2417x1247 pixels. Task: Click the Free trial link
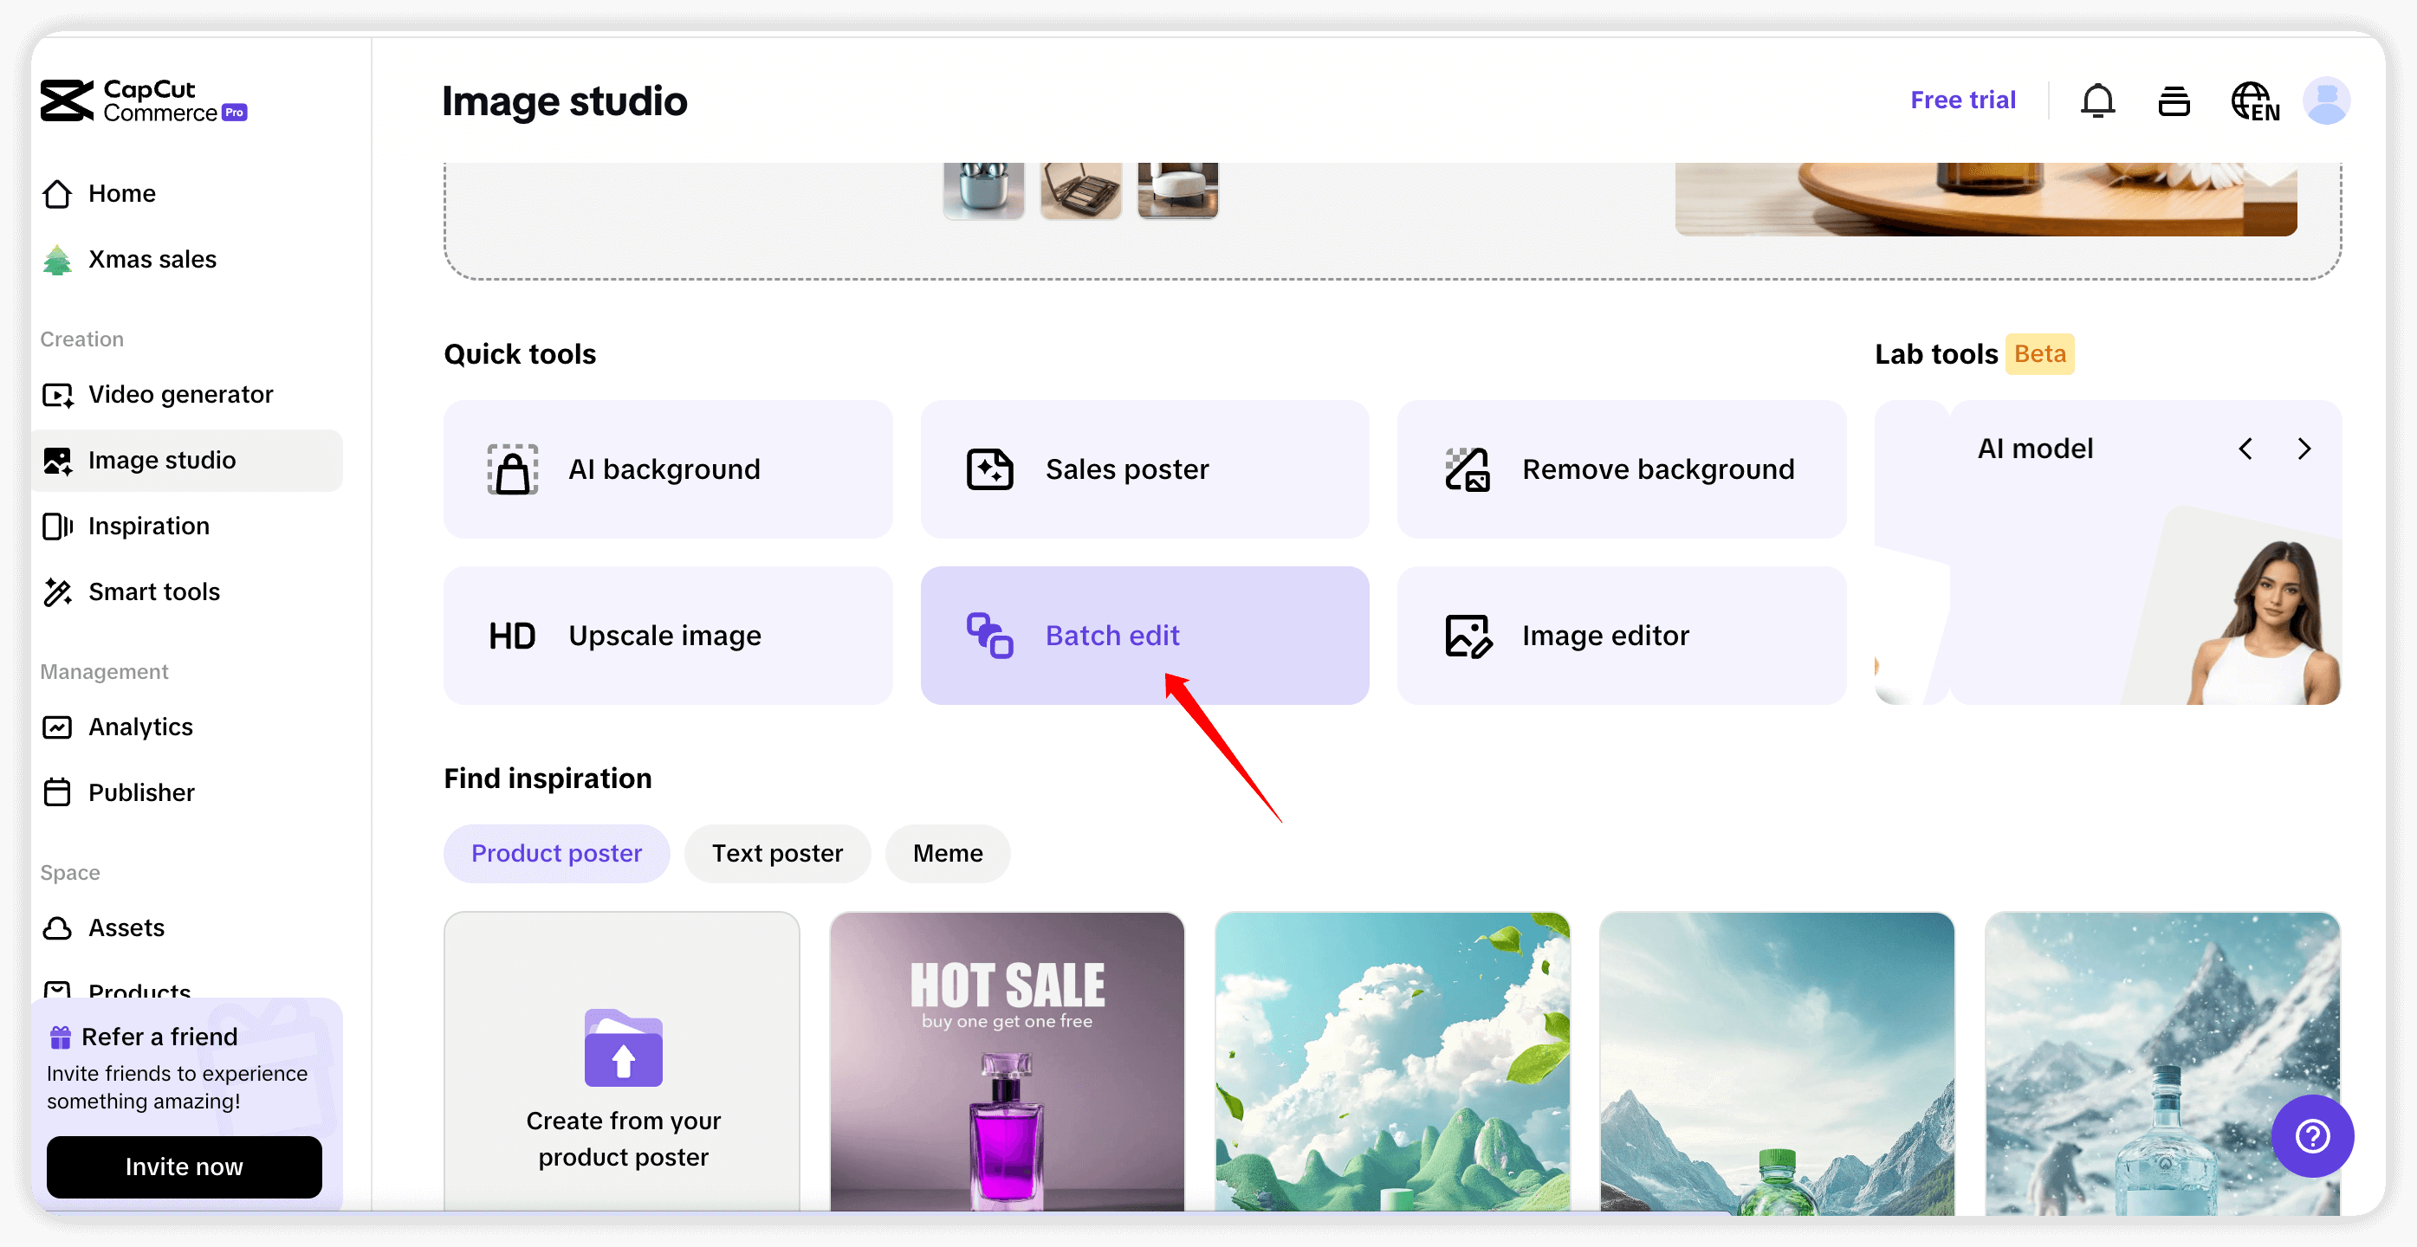click(x=1963, y=100)
